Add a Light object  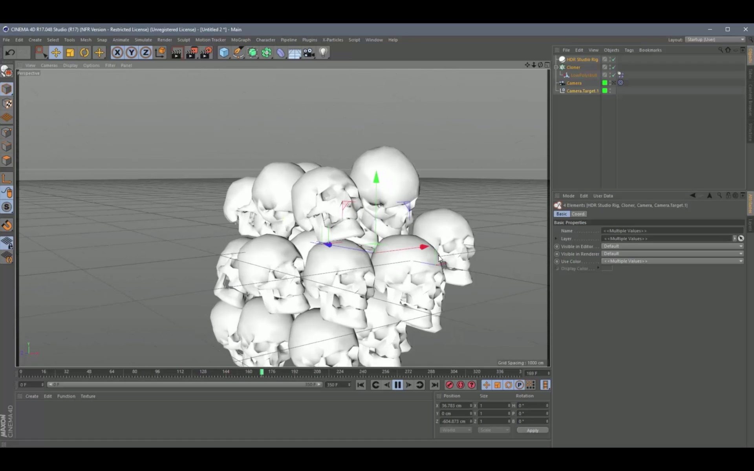[x=323, y=53]
